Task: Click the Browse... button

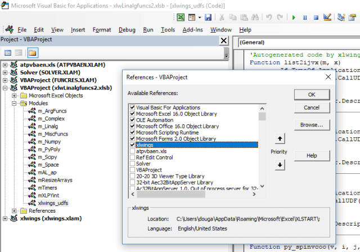Action: (311, 124)
